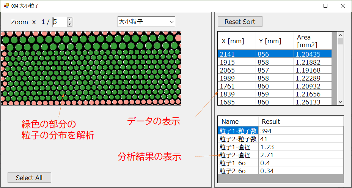The width and height of the screenshot is (352, 188).
Task: Open the 大小粒子 combo box
Action: [146, 22]
